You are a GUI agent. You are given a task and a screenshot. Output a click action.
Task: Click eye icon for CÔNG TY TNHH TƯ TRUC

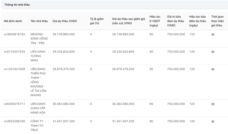(213, 121)
